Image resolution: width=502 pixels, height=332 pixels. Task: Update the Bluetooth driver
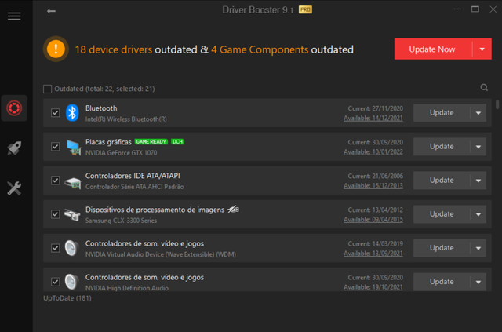coord(442,113)
